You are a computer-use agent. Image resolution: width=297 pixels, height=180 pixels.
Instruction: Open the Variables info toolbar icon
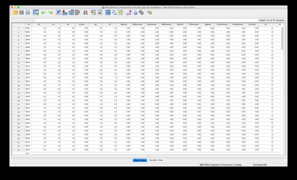(x=71, y=13)
